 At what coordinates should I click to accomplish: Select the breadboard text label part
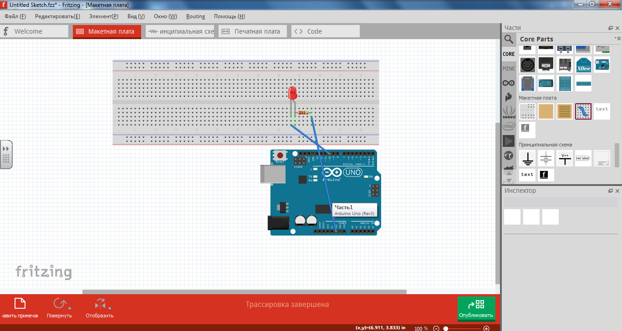602,111
